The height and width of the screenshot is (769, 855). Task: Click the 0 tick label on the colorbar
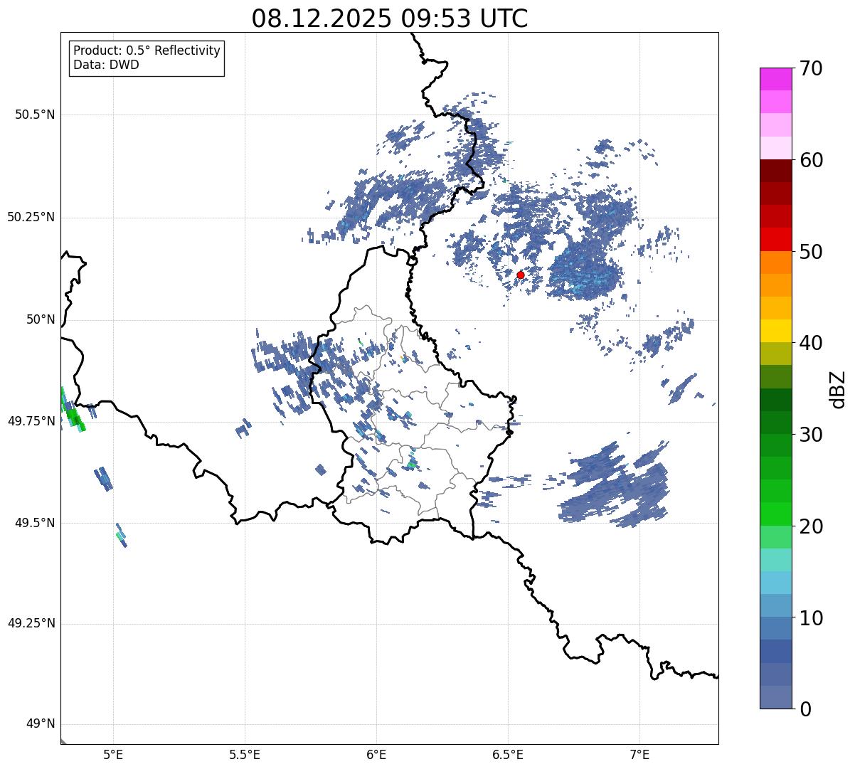click(x=804, y=709)
